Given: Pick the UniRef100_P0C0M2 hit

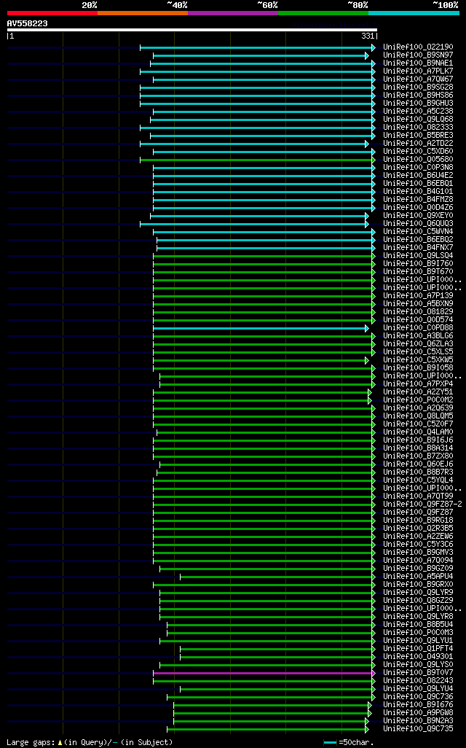Looking at the screenshot, I should click(x=418, y=400).
